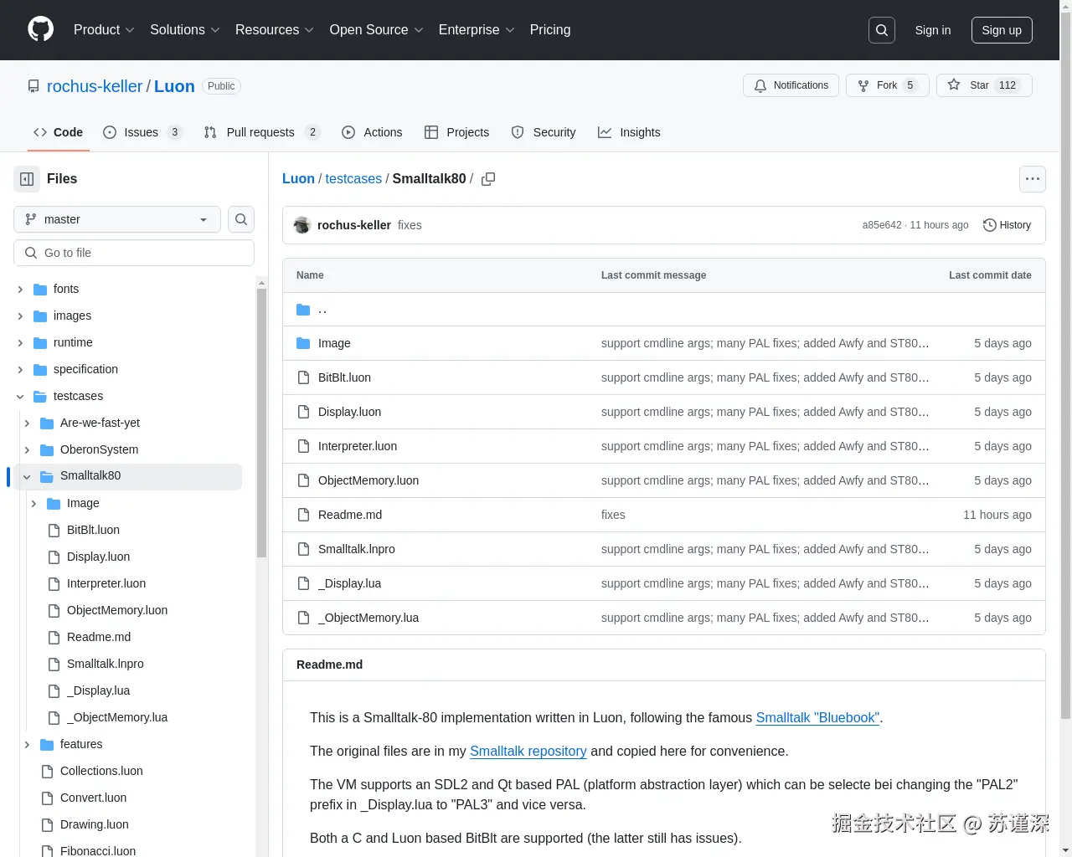This screenshot has width=1072, height=857.
Task: Switch to the Pull requests tab
Action: [x=260, y=131]
